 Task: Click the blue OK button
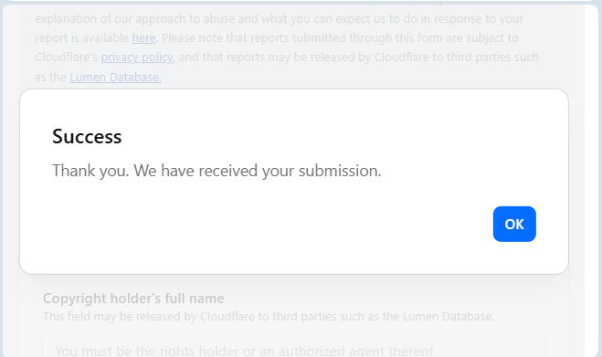[514, 224]
